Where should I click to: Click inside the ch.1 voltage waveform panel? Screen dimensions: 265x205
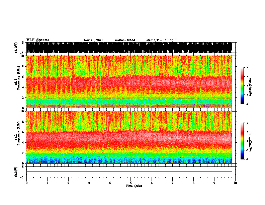[x=129, y=48]
